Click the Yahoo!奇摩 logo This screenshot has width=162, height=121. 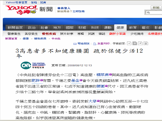click(21, 10)
